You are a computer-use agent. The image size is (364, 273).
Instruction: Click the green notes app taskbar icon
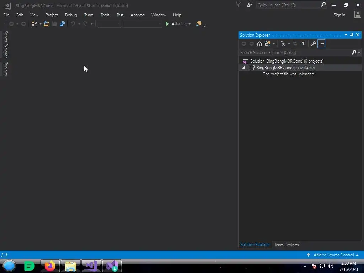[x=29, y=266]
